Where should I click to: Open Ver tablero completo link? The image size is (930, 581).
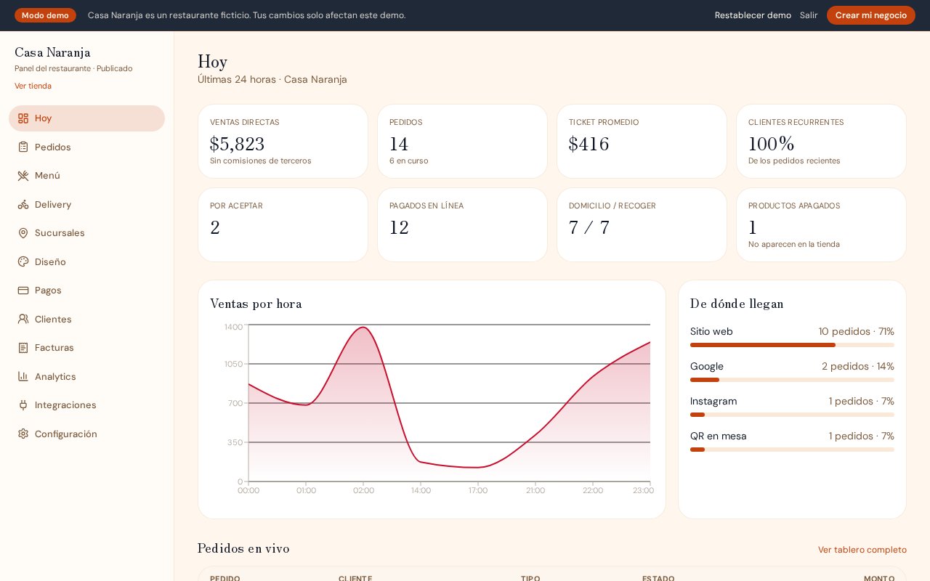[x=862, y=550]
